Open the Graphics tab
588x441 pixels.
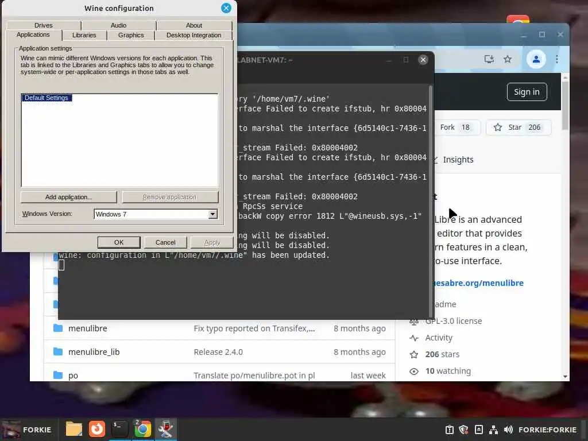pyautogui.click(x=131, y=35)
